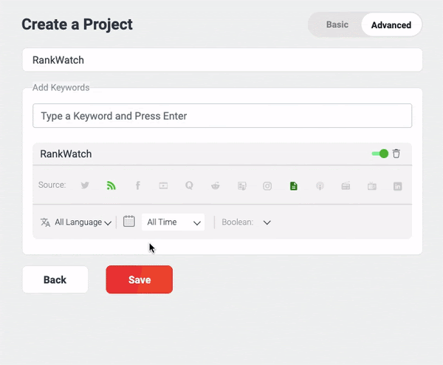The height and width of the screenshot is (365, 443).
Task: Enable the YouTube video source icon
Action: [x=163, y=185]
